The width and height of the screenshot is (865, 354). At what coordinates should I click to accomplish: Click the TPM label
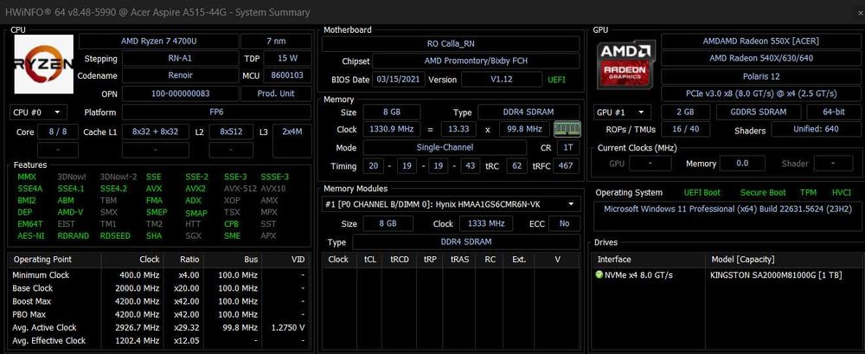[808, 193]
